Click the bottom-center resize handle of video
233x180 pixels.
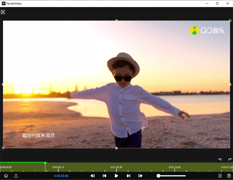(116, 148)
